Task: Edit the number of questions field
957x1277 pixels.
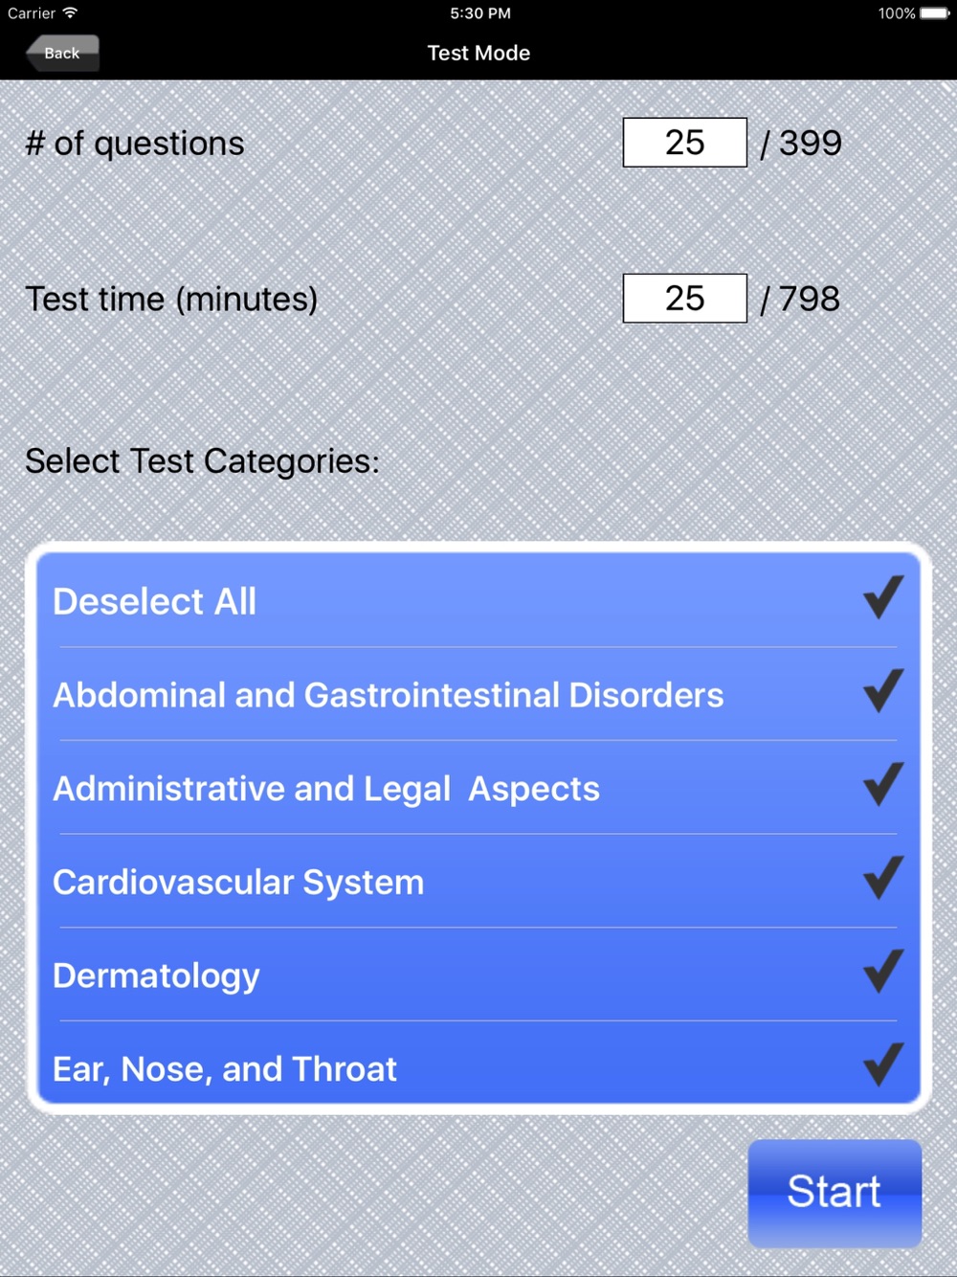Action: click(x=685, y=143)
